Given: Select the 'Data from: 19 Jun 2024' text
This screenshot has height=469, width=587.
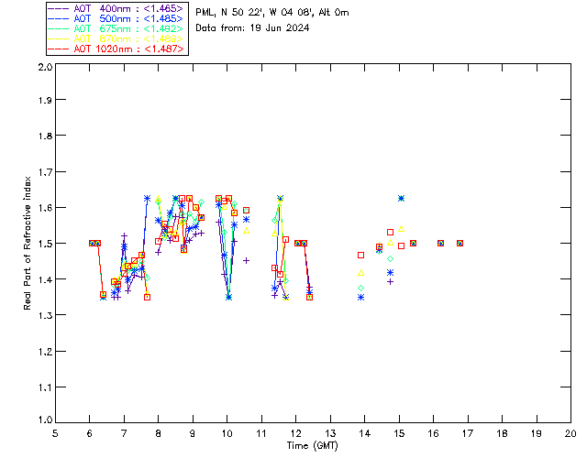Looking at the screenshot, I should 252,28.
